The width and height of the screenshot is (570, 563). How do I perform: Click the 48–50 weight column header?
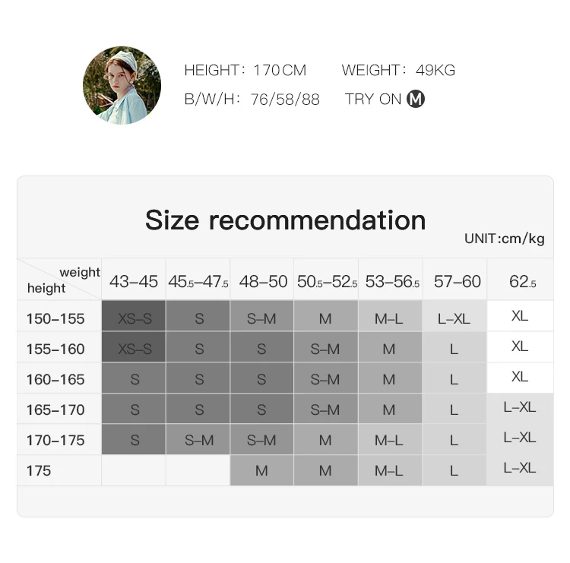[262, 280]
